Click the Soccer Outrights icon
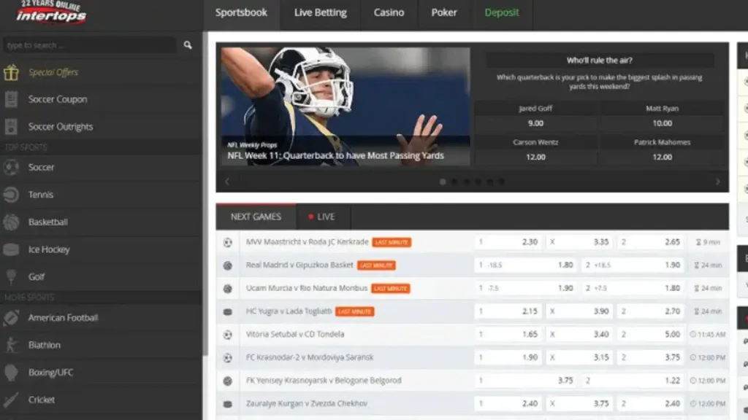Viewport: 748px width, 420px height. 11,127
